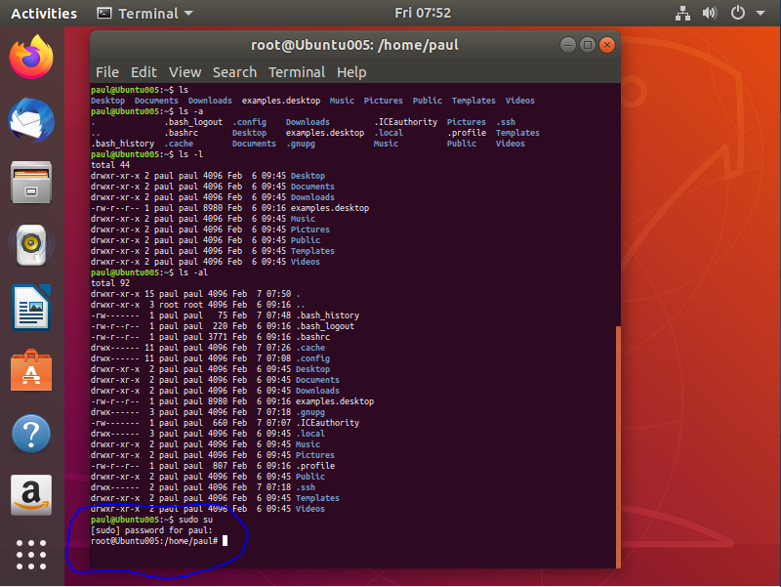
Task: Click the "[sudo] password for paul:" line
Action: (x=151, y=530)
